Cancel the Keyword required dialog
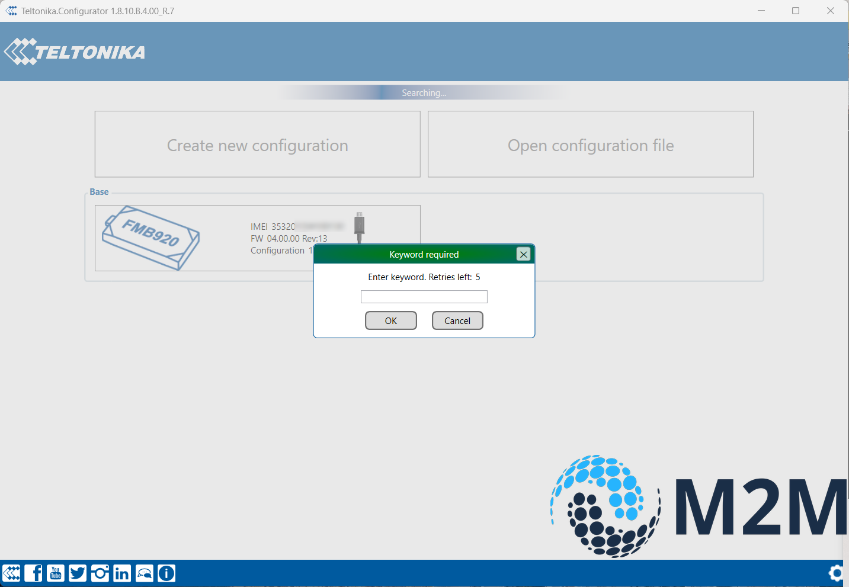The width and height of the screenshot is (849, 587). pyautogui.click(x=457, y=320)
